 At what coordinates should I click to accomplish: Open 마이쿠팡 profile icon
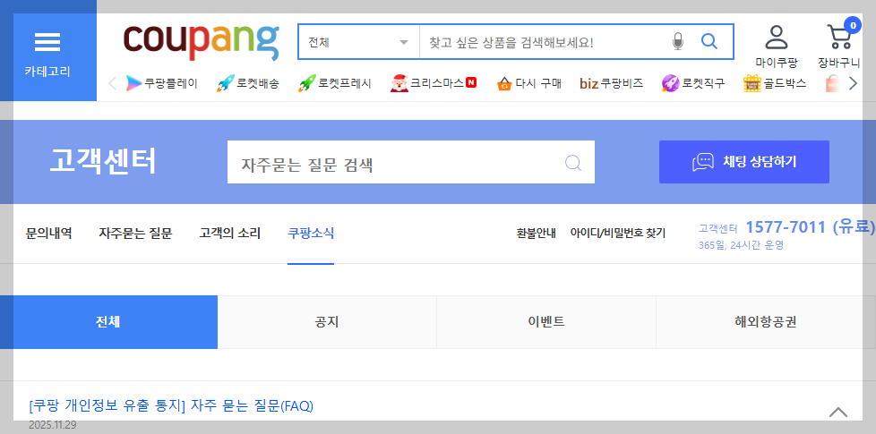click(x=777, y=47)
